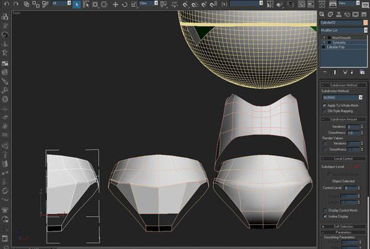
Task: Collapse the Subdivision Amount rollout
Action: [343, 119]
